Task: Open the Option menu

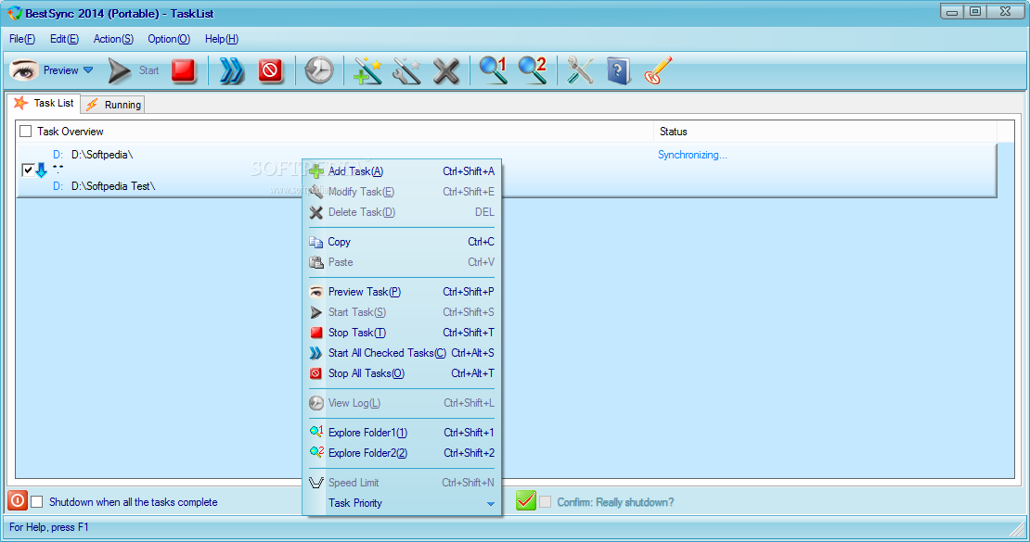Action: point(169,39)
